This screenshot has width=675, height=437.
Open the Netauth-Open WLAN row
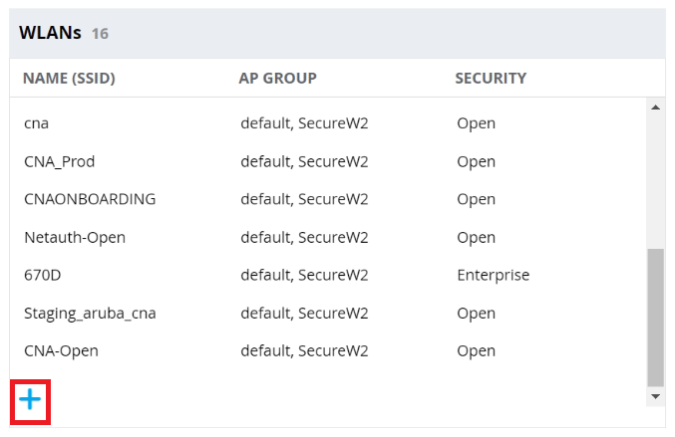[74, 237]
